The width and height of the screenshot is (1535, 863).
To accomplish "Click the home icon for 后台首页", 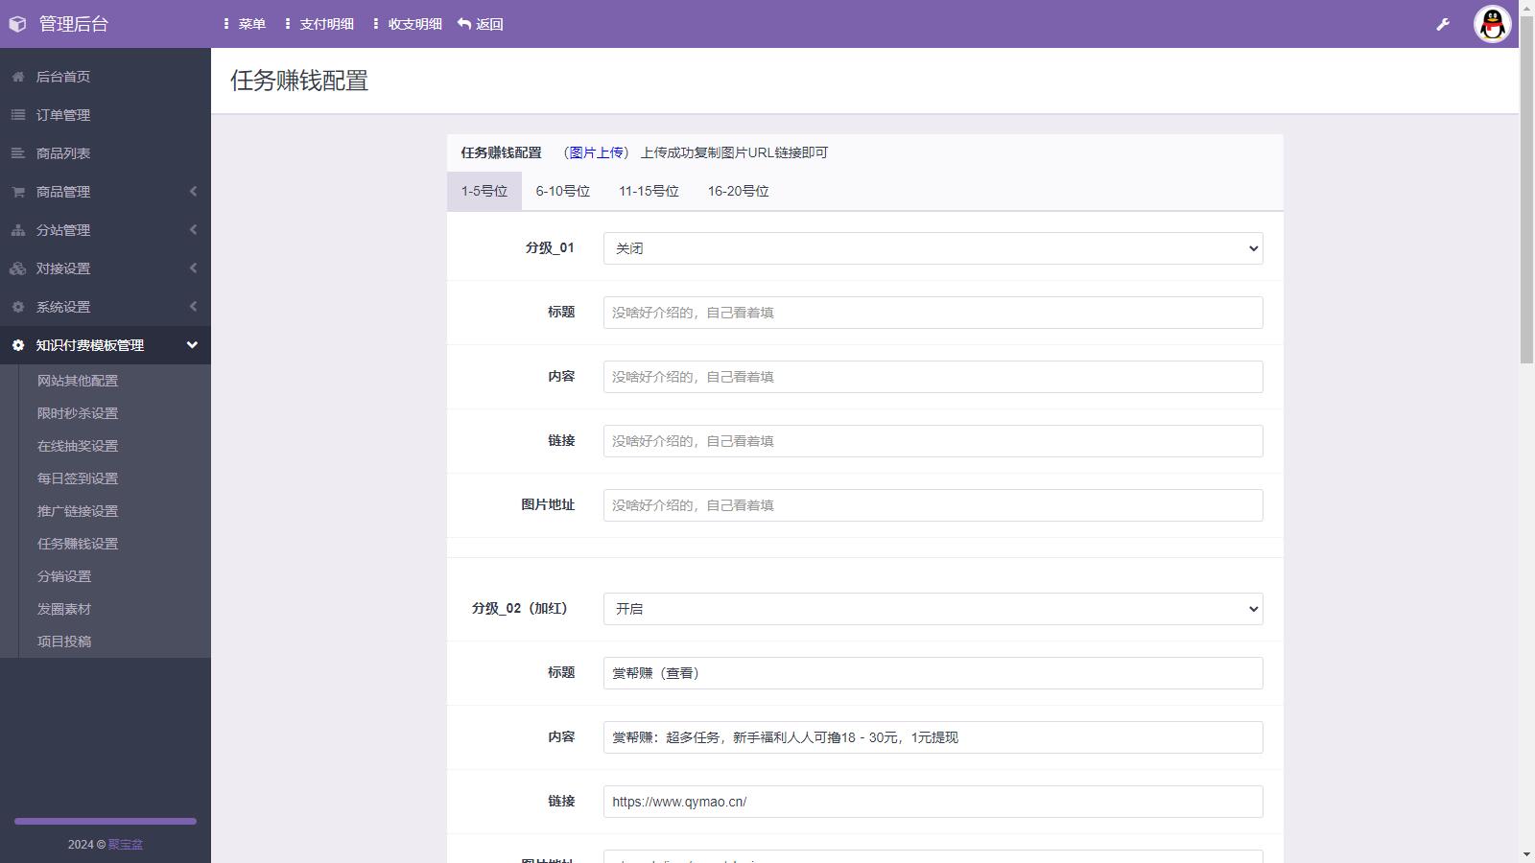I will coord(18,77).
